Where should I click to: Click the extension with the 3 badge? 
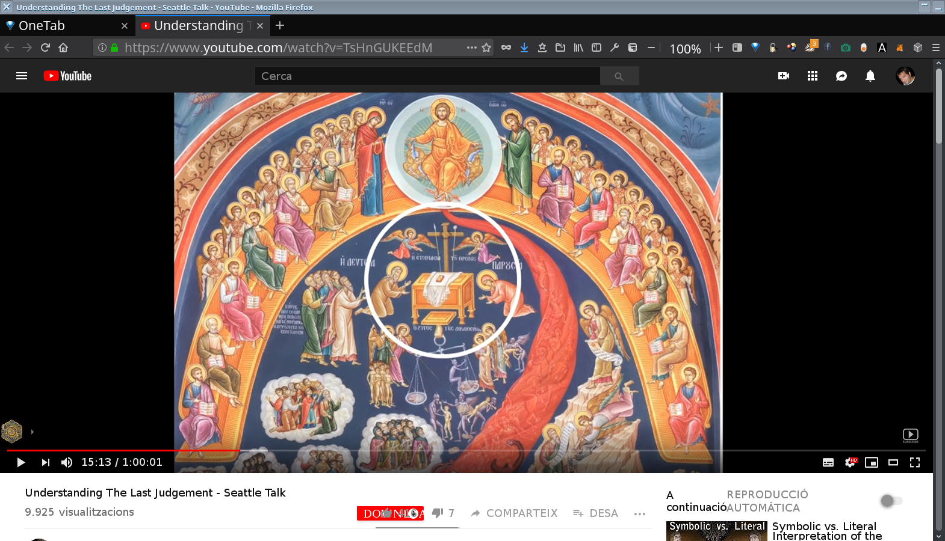[811, 46]
